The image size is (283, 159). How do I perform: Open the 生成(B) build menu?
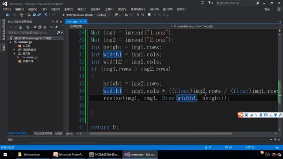pos(69,9)
